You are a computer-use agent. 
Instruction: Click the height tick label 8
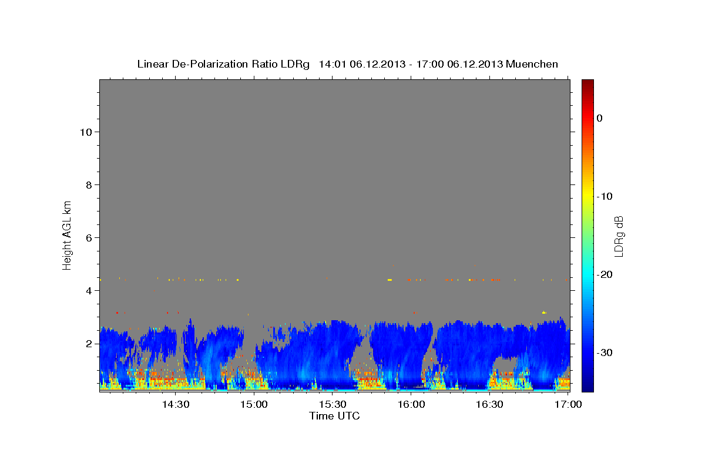(x=88, y=185)
